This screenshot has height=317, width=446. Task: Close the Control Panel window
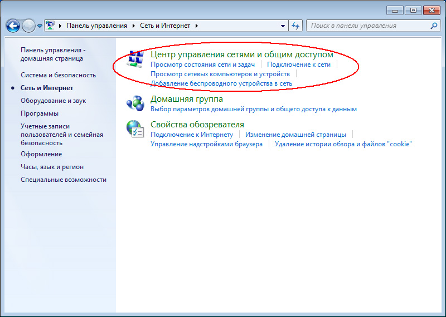(432, 11)
